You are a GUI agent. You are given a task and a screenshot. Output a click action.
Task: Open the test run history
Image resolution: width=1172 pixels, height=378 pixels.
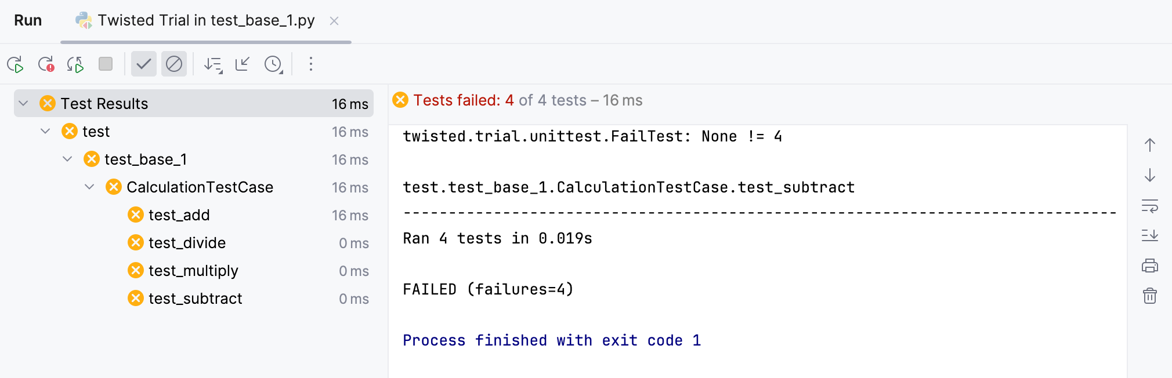click(273, 64)
